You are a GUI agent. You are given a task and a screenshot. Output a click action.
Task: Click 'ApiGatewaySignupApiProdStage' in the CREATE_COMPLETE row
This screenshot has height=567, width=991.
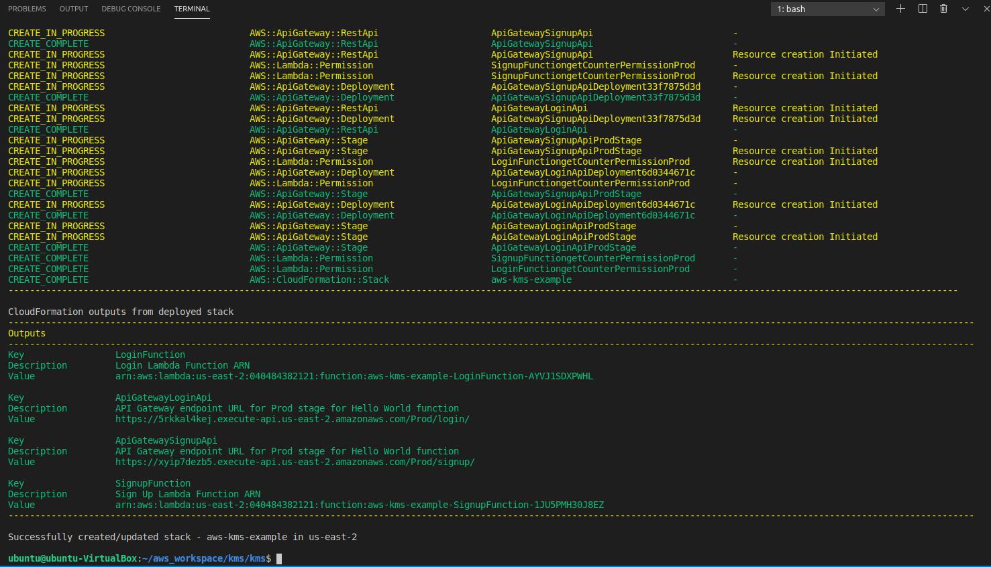[x=566, y=194]
